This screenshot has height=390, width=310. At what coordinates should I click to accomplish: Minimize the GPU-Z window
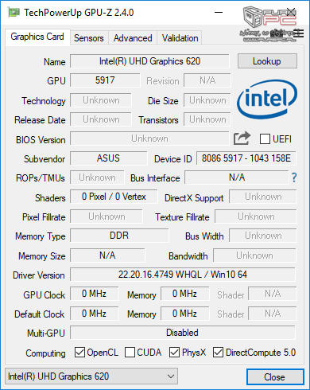click(219, 12)
